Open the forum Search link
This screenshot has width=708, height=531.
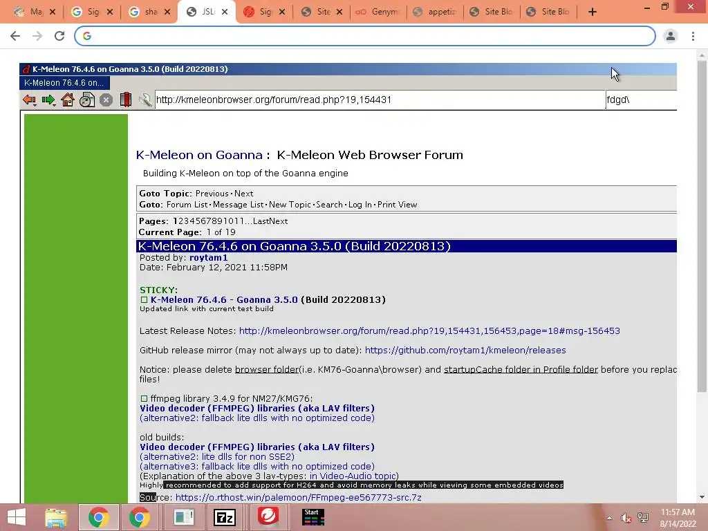point(329,205)
